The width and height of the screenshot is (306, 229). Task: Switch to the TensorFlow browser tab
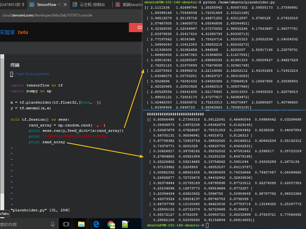tap(48, 5)
